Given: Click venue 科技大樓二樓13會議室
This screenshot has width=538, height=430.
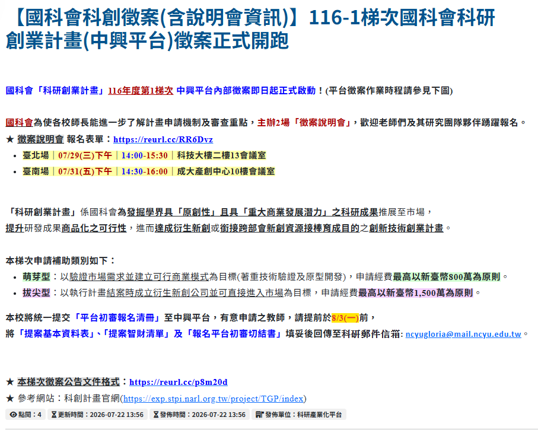Looking at the screenshot, I should click(221, 155).
